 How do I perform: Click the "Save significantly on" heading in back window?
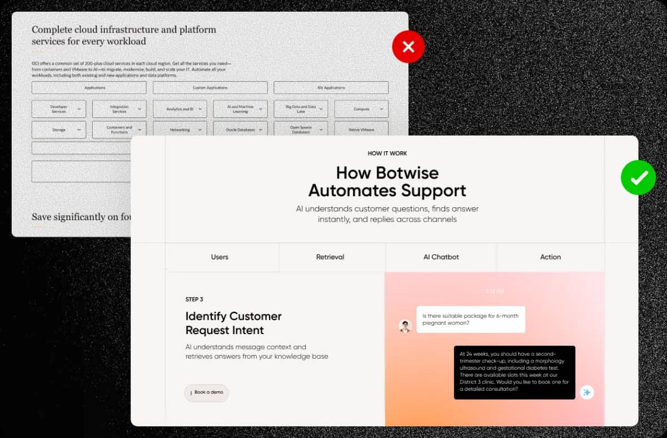[x=81, y=217]
